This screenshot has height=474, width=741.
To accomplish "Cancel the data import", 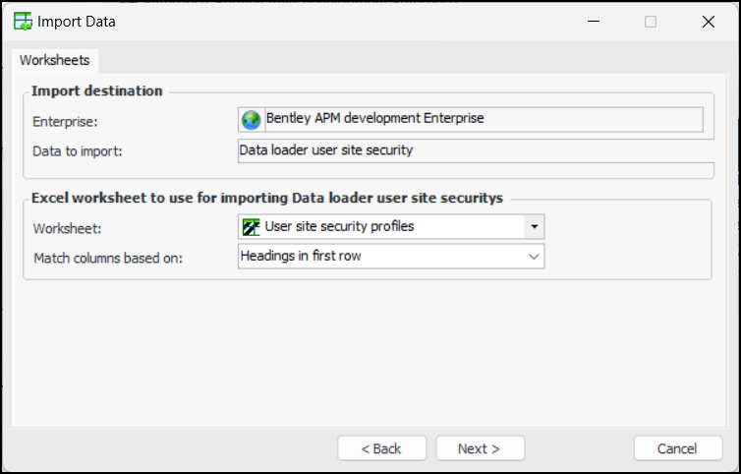I will click(677, 448).
